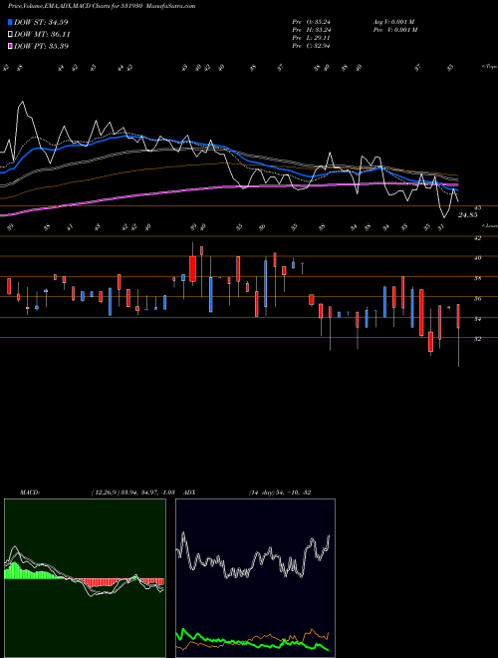Click the 38 price axis label

[x=477, y=278]
